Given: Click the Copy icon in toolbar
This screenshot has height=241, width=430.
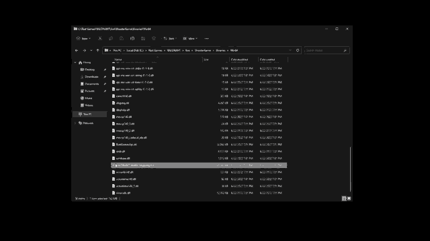Looking at the screenshot, I should 111,39.
